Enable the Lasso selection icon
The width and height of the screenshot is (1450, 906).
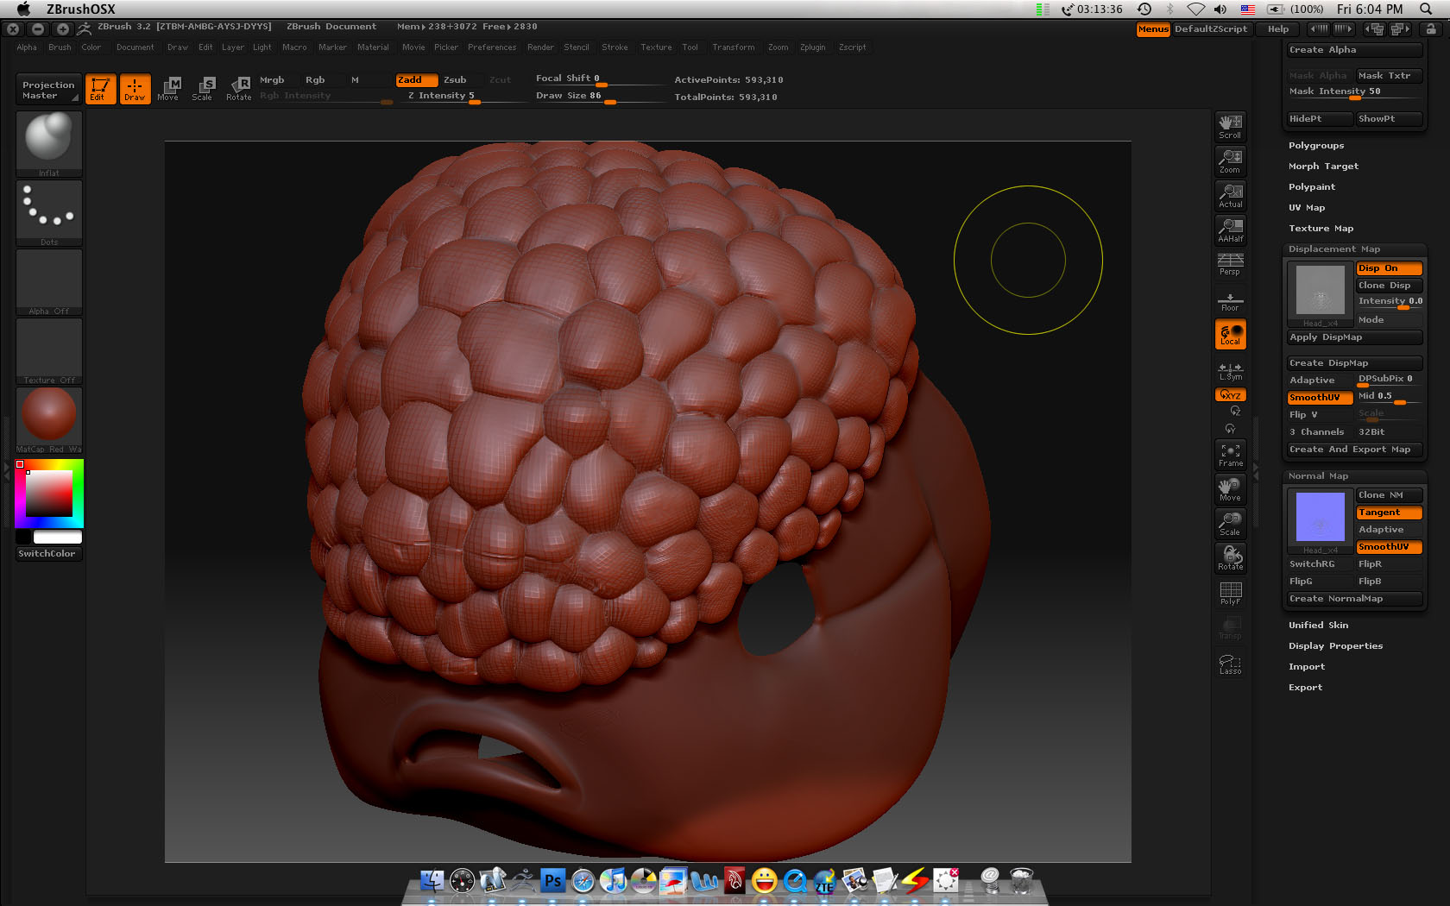coord(1230,664)
